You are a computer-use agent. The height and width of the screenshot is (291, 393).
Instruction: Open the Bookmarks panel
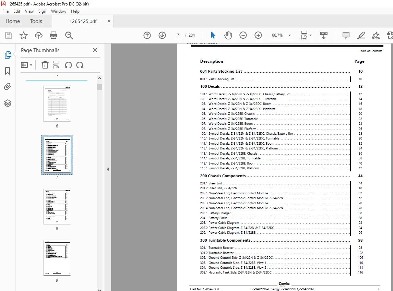tap(8, 71)
